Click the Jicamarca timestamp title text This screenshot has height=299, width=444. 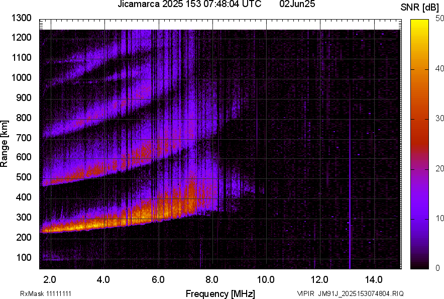[x=189, y=4]
